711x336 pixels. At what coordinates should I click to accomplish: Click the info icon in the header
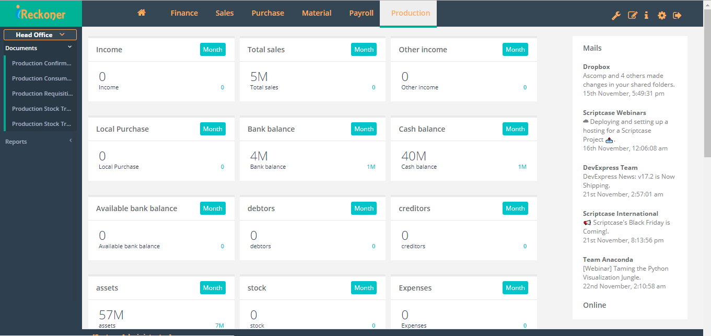tap(646, 15)
